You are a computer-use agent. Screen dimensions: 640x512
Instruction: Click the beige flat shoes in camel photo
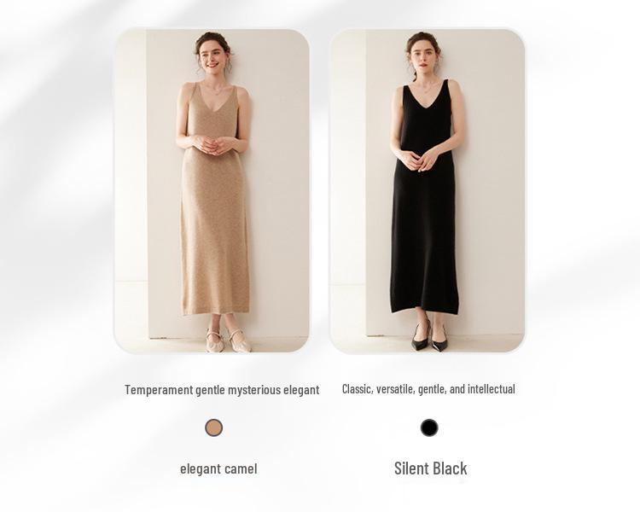(228, 340)
